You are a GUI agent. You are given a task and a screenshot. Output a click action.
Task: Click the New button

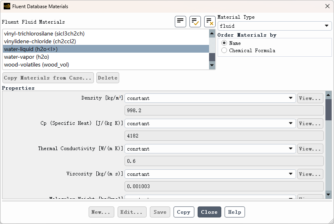[101, 212]
